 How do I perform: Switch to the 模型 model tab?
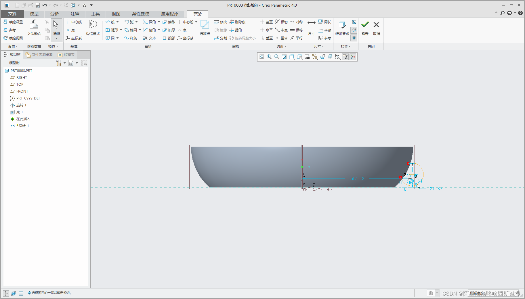34,14
